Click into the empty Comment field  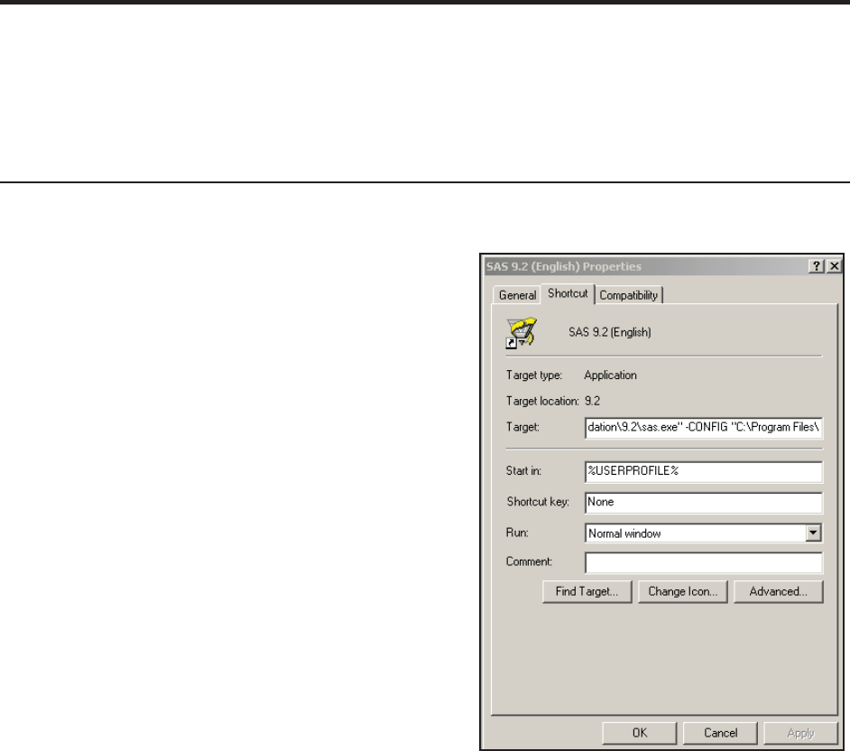[704, 562]
